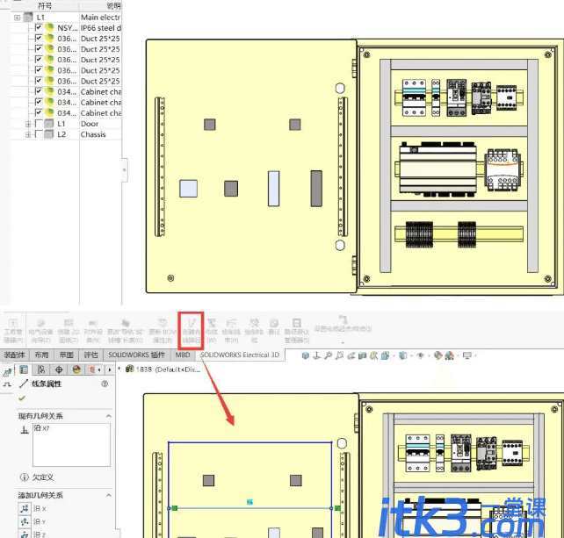The height and width of the screenshot is (538, 564).
Task: Add 沿 X along-X relation
Action: point(25,508)
